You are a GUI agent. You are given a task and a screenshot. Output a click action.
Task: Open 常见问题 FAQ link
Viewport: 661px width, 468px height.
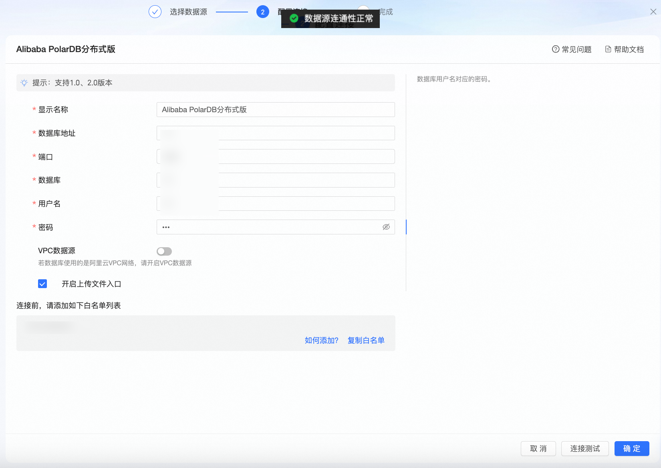pos(572,49)
